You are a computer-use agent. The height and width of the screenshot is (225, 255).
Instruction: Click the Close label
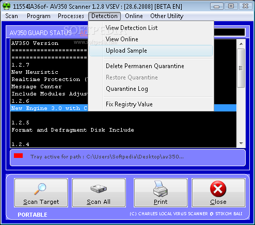(x=218, y=202)
